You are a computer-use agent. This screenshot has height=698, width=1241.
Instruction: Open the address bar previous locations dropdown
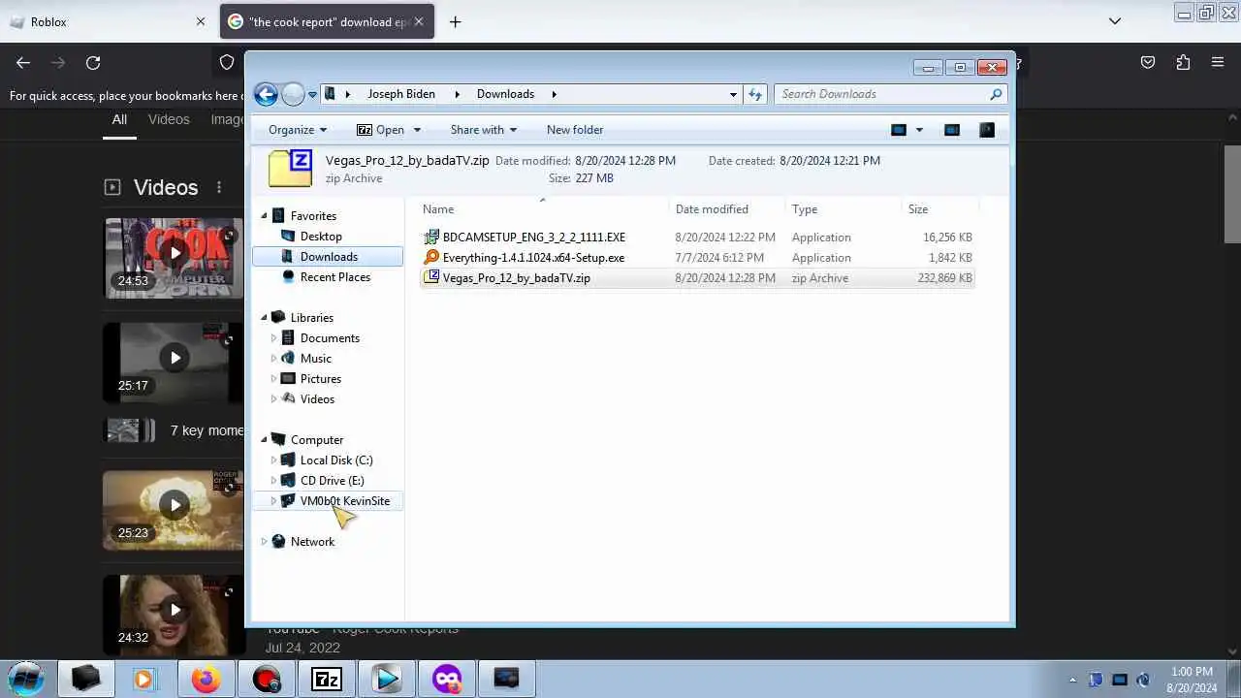733,94
